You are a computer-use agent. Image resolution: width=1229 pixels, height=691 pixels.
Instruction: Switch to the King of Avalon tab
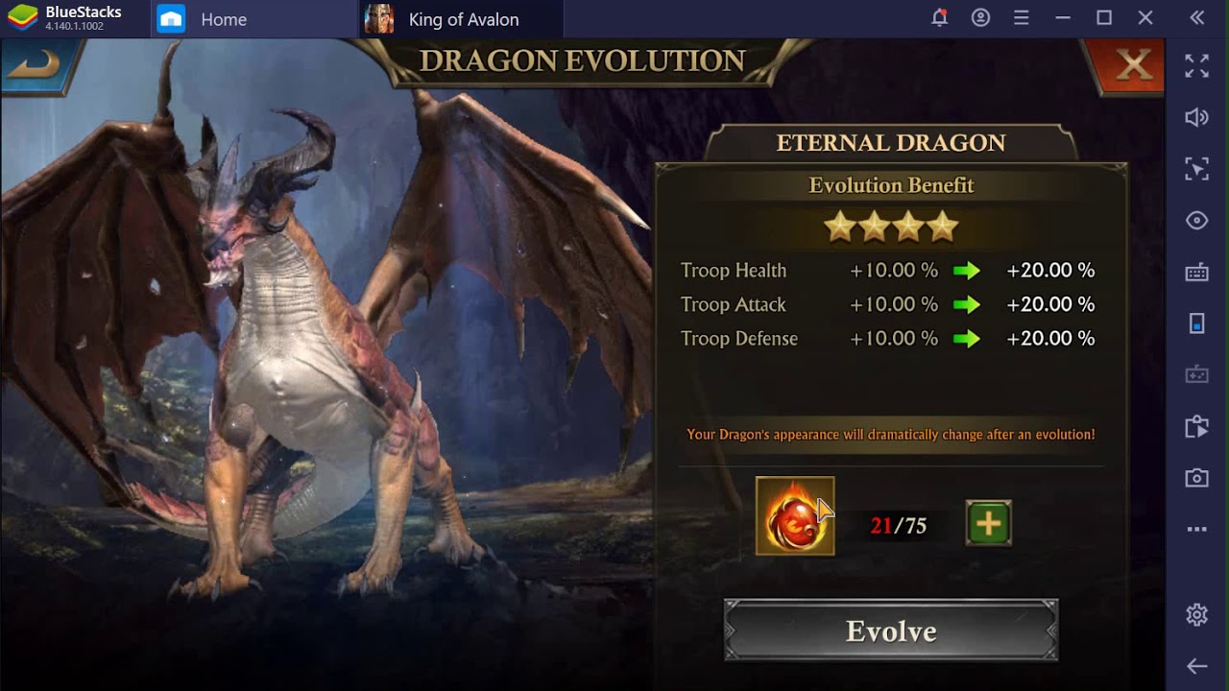tap(462, 19)
